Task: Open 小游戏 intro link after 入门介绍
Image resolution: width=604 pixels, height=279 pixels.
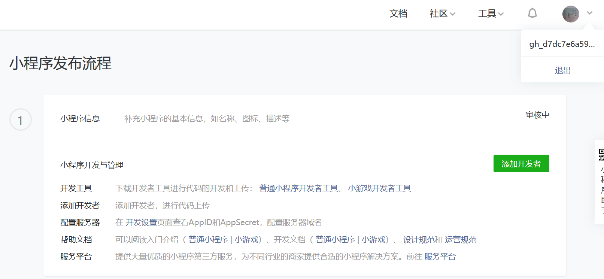Action: coord(246,240)
